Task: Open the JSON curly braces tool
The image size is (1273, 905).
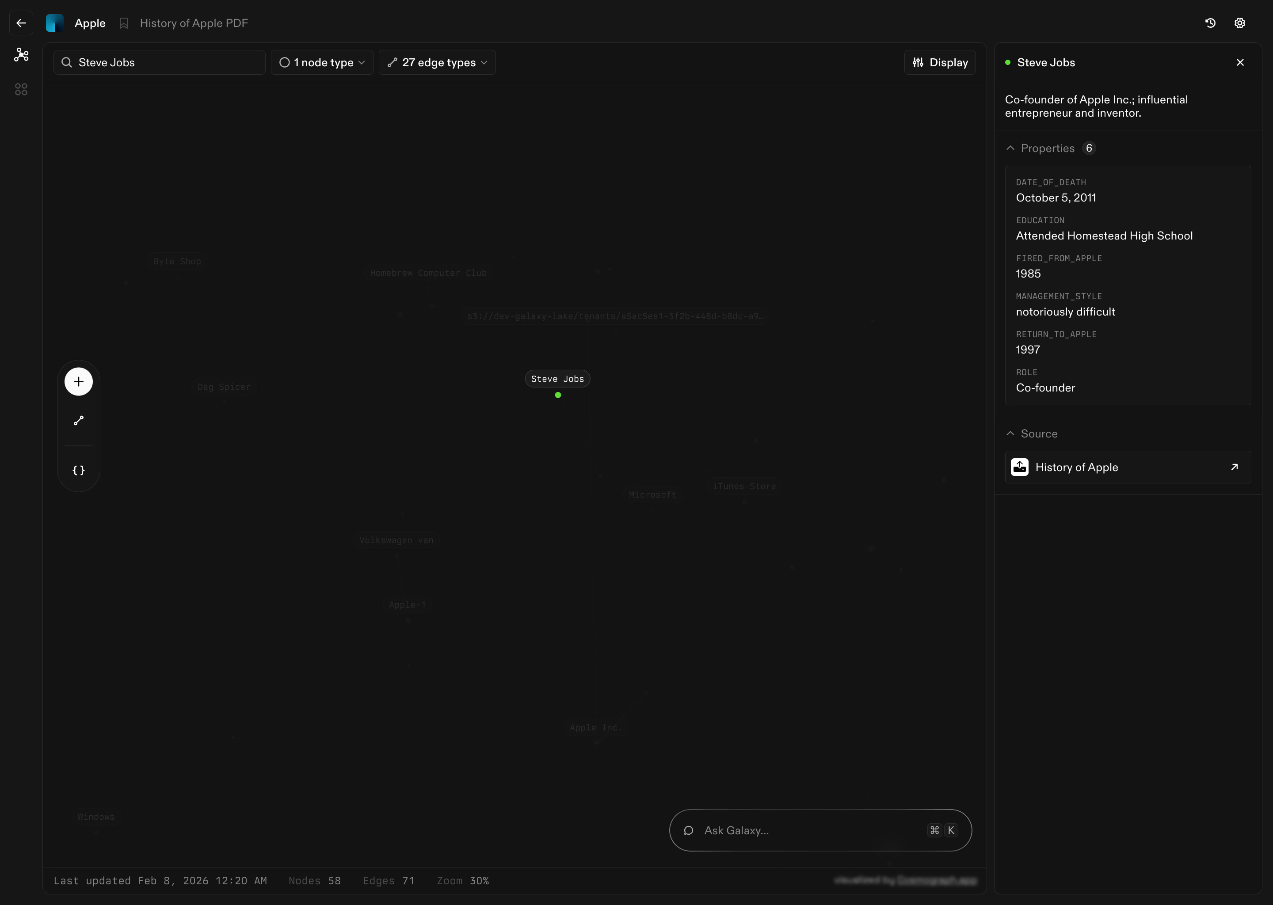Action: (x=79, y=470)
